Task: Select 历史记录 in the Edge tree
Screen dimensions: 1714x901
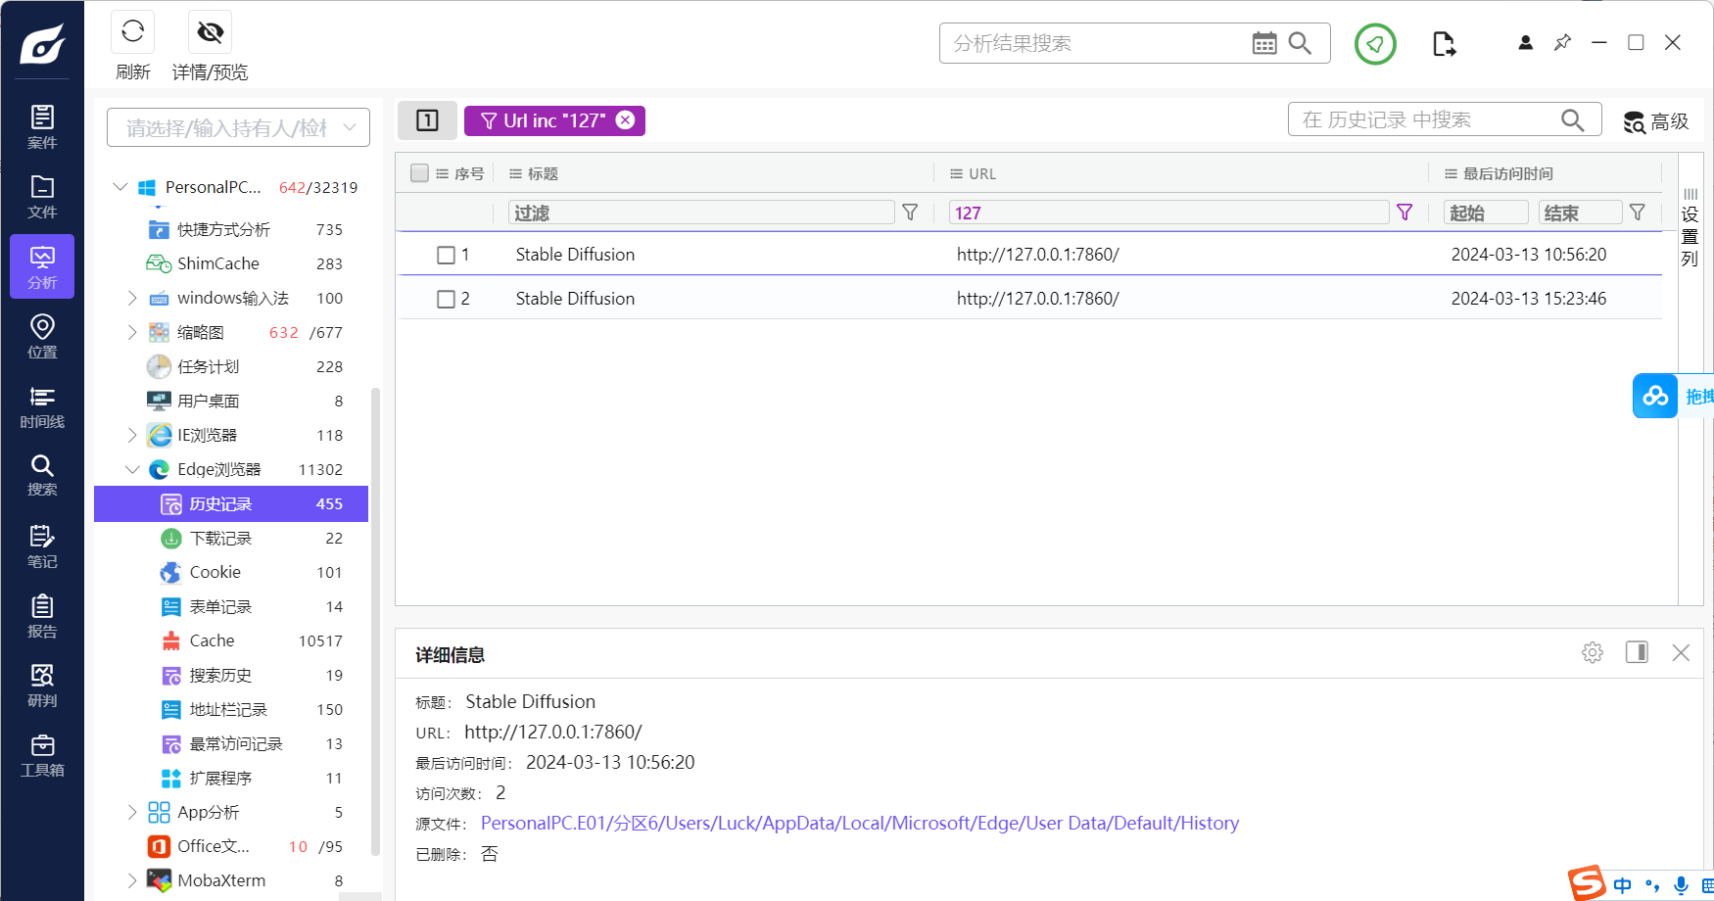Action: (x=231, y=503)
